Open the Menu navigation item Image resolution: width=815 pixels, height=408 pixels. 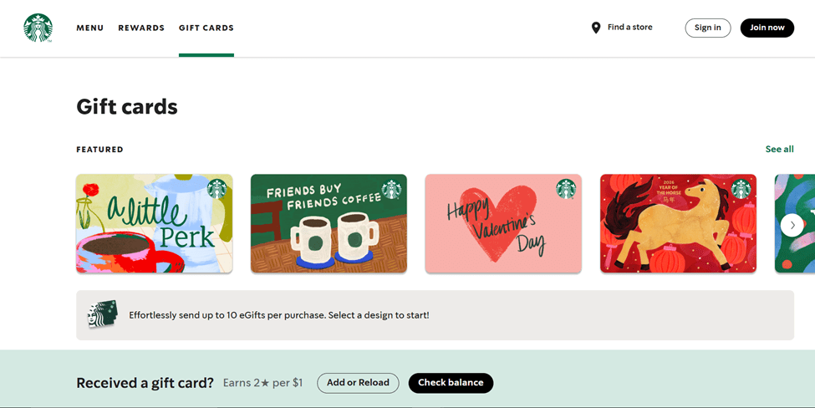tap(90, 28)
